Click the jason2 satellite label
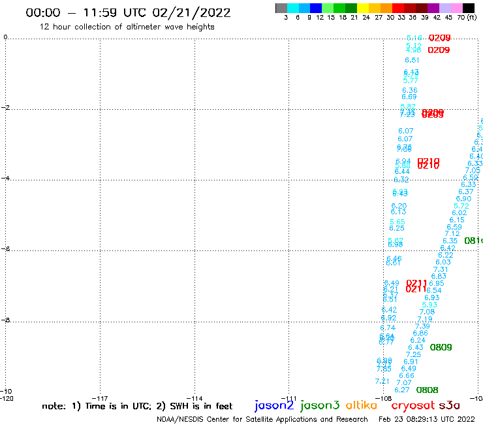Screen dimensions: 483x425 pos(274,405)
